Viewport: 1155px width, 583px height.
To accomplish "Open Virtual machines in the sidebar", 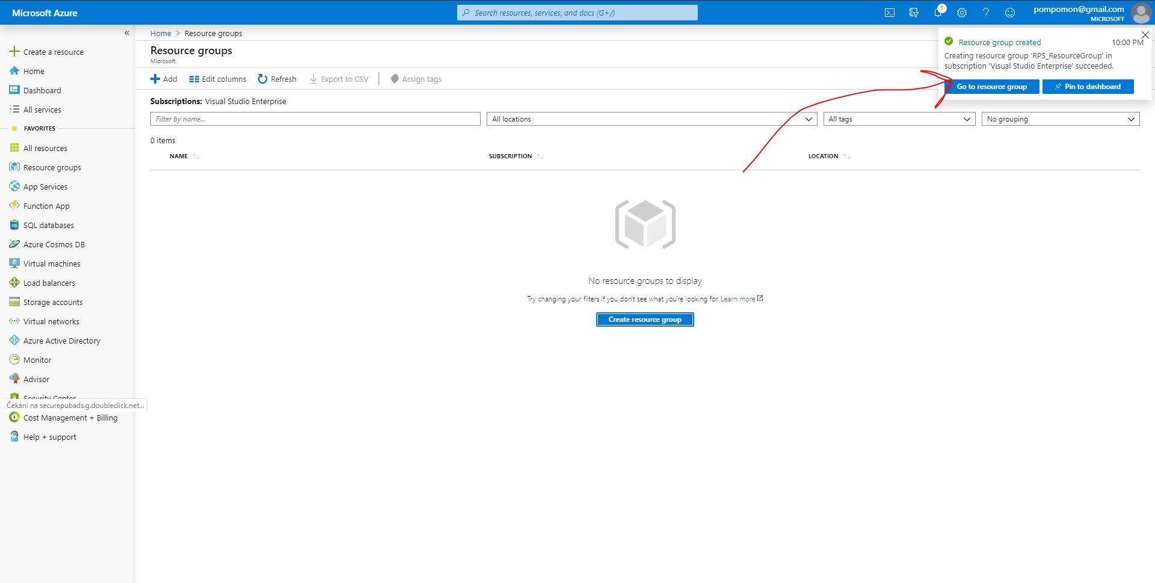I will pos(52,264).
